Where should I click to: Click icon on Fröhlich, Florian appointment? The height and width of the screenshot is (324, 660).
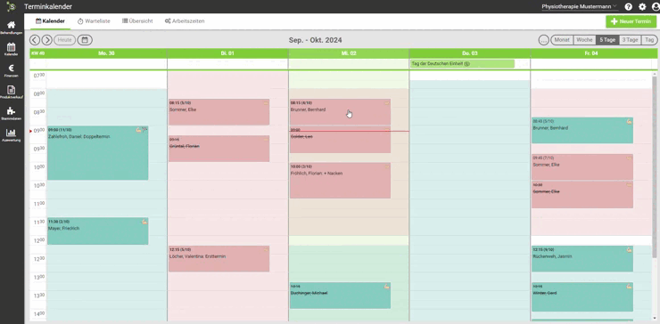click(x=387, y=166)
